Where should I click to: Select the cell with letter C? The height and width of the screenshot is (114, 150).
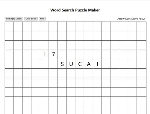click(x=80, y=64)
